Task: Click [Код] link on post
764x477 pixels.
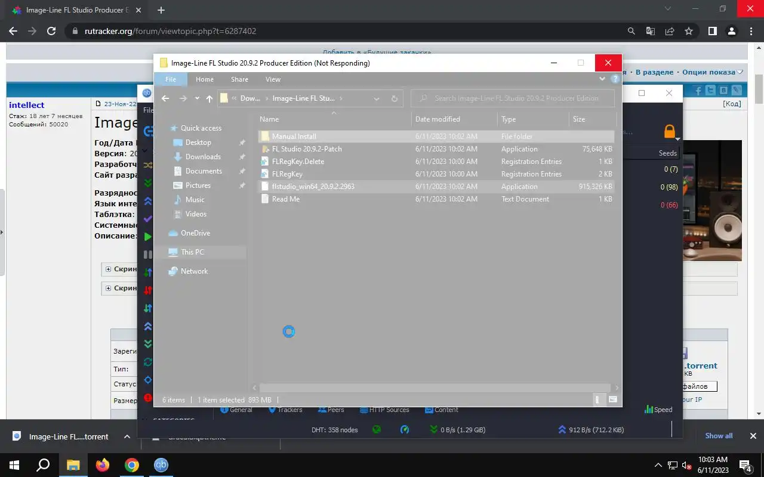Action: [x=732, y=104]
